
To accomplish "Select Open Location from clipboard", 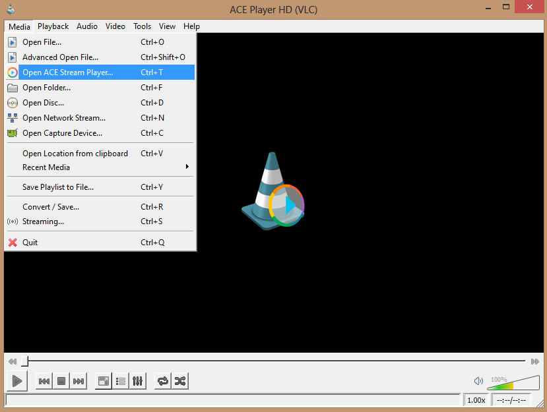I will click(100, 154).
